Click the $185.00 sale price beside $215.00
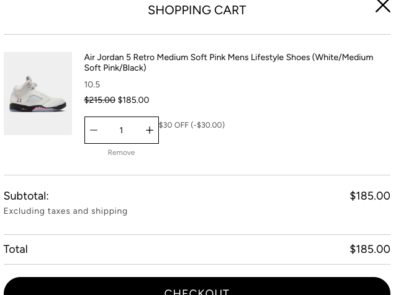The height and width of the screenshot is (295, 396). click(133, 100)
